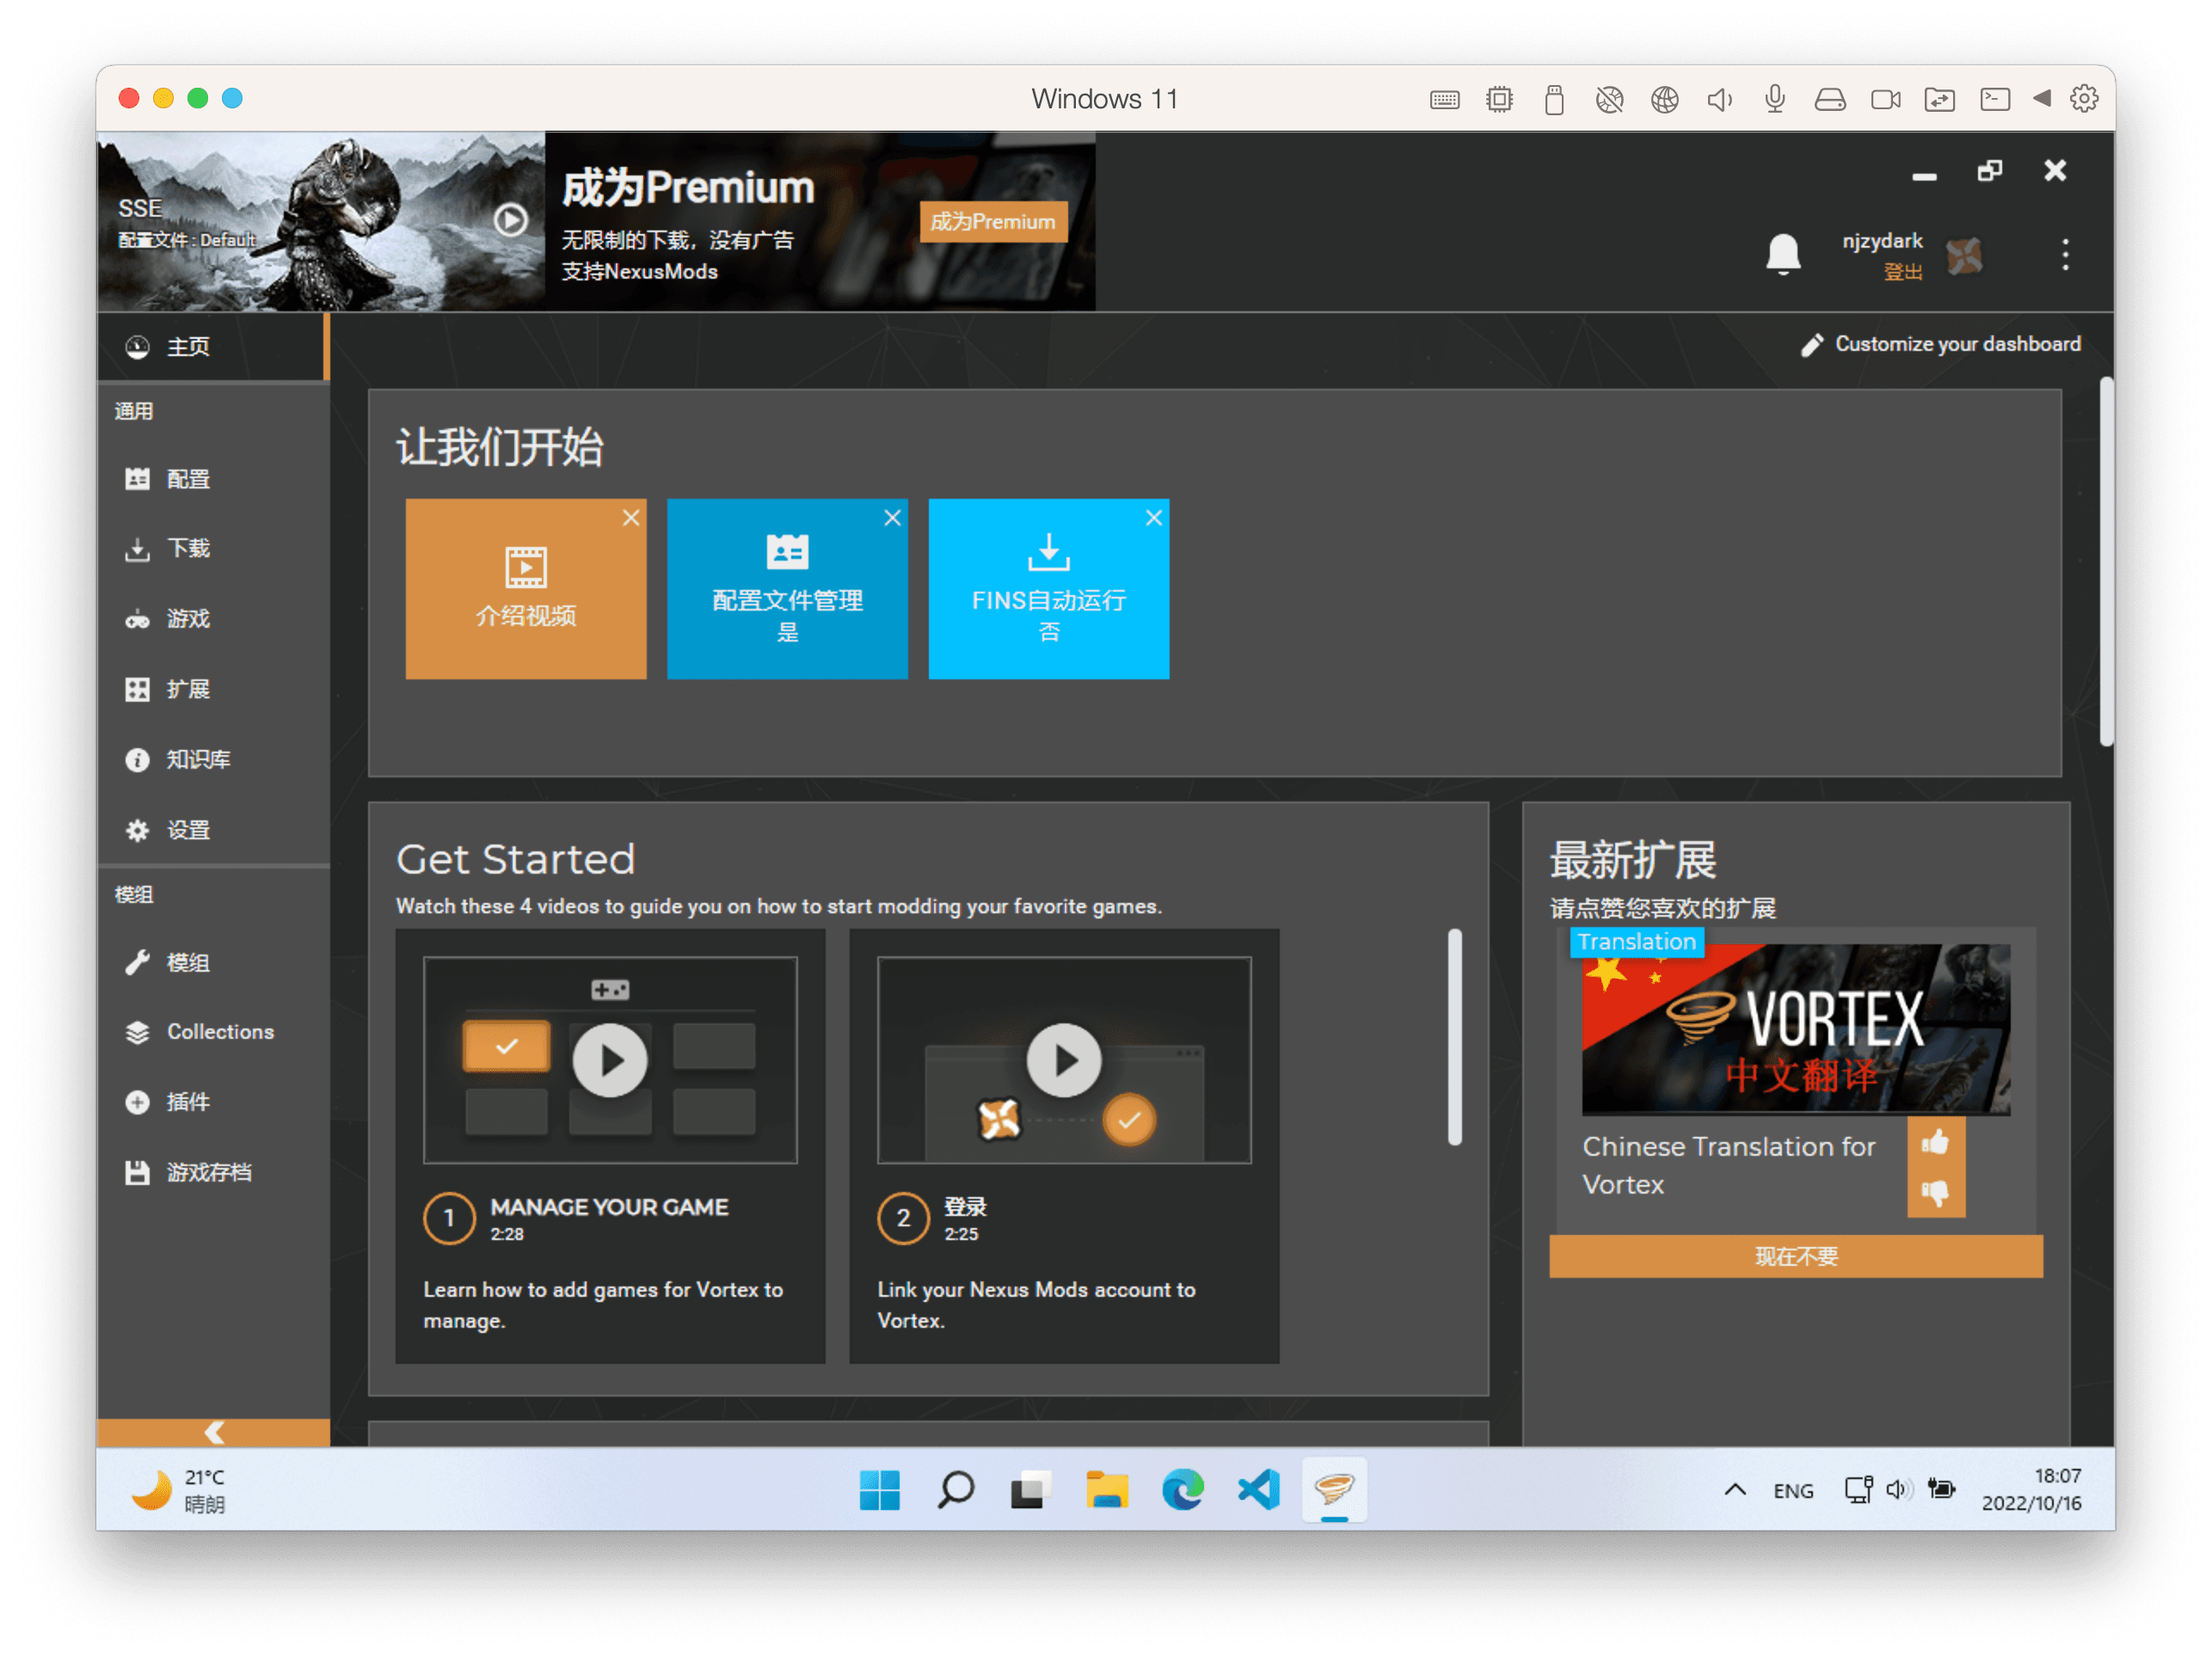The image size is (2212, 1658).
Task: Click the Get Started videos scrollbar
Action: (x=1455, y=1036)
